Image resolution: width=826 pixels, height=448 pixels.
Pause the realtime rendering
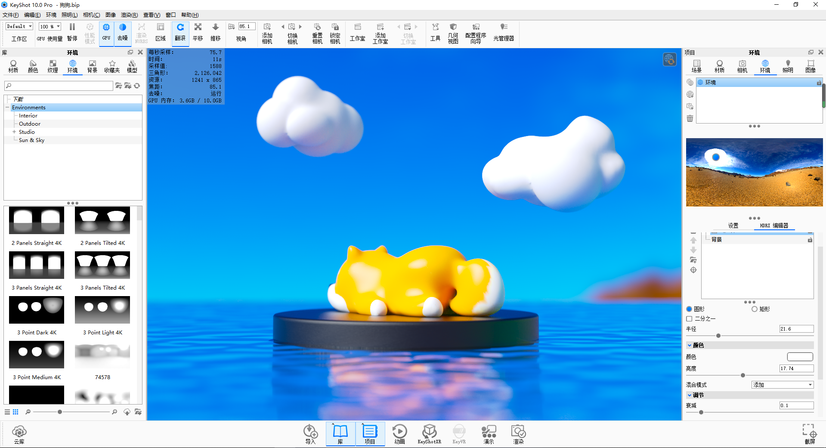72,33
